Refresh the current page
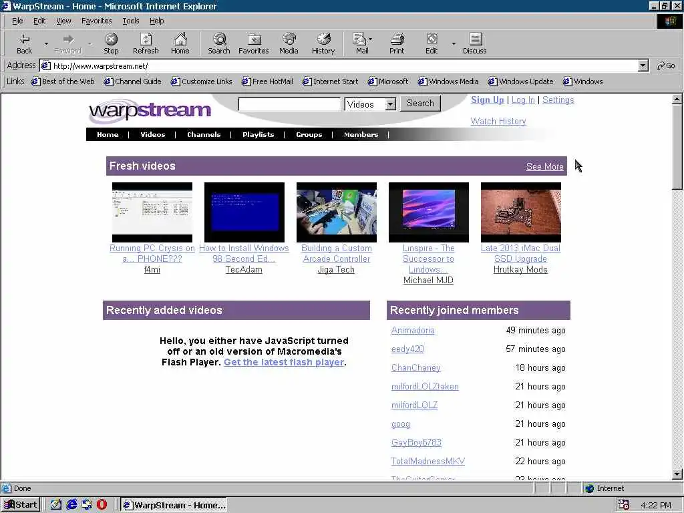684x513 pixels. (146, 43)
